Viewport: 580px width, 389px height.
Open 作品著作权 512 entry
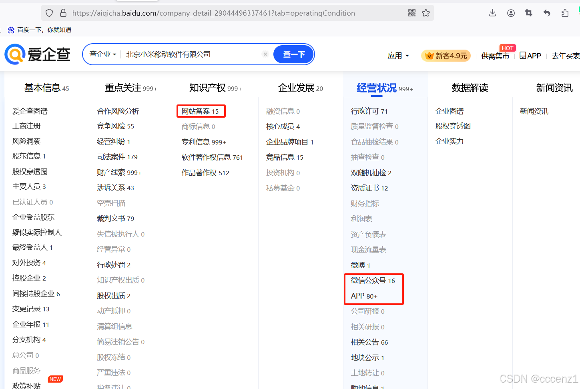pos(205,172)
